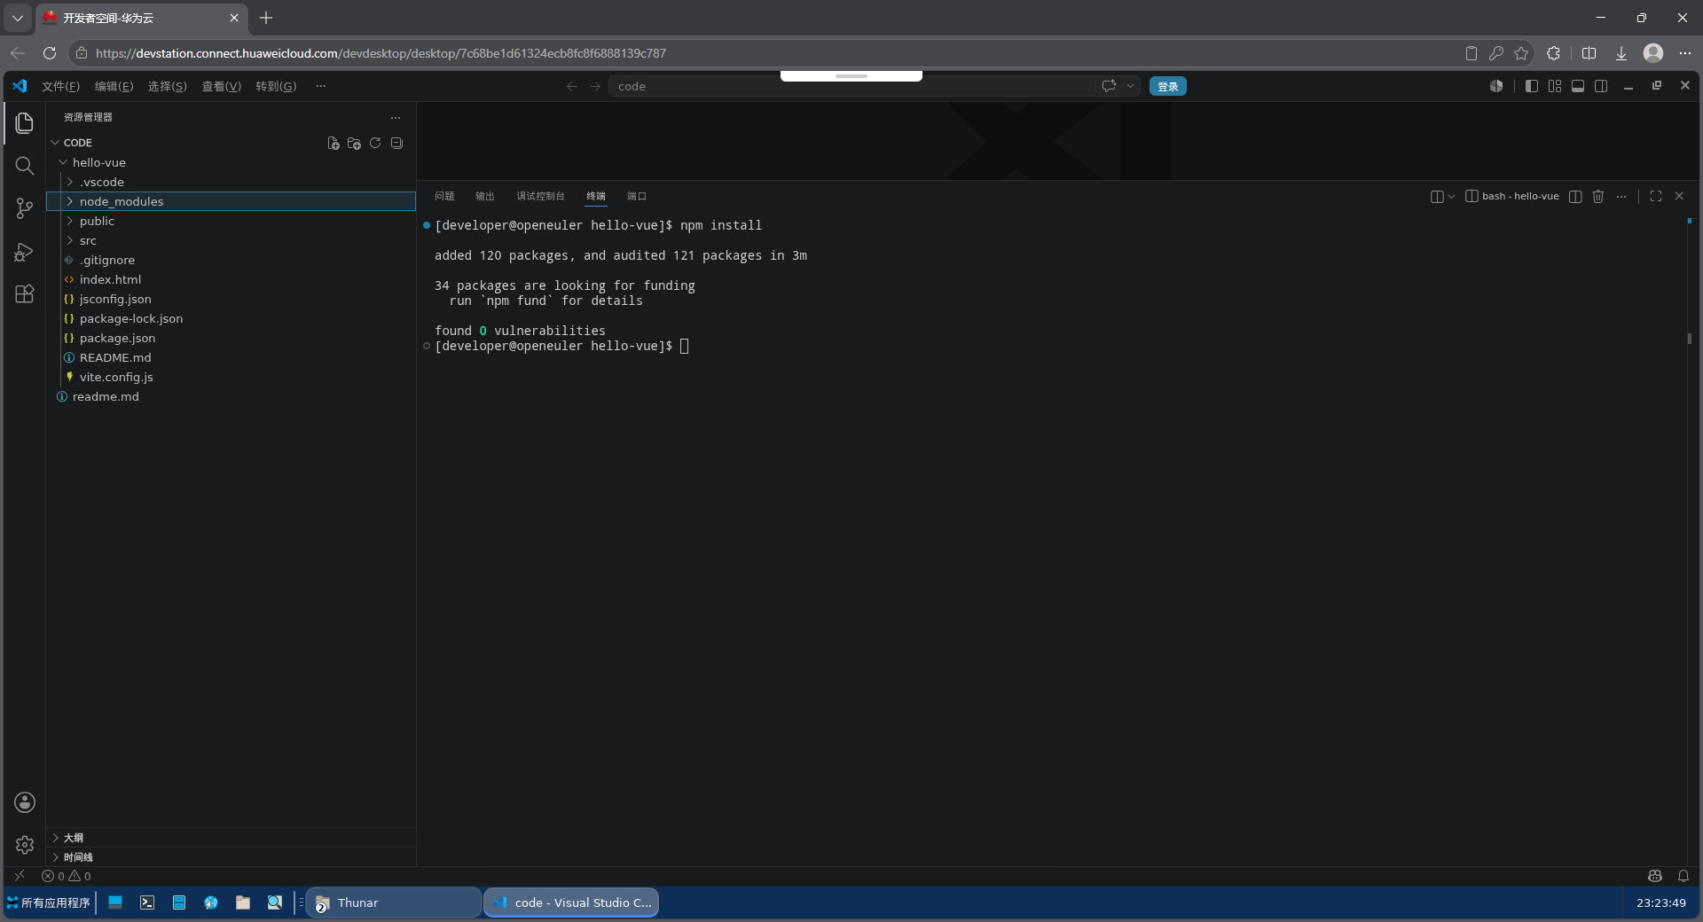
Task: Show overflow menu items after 转到
Action: 320,86
